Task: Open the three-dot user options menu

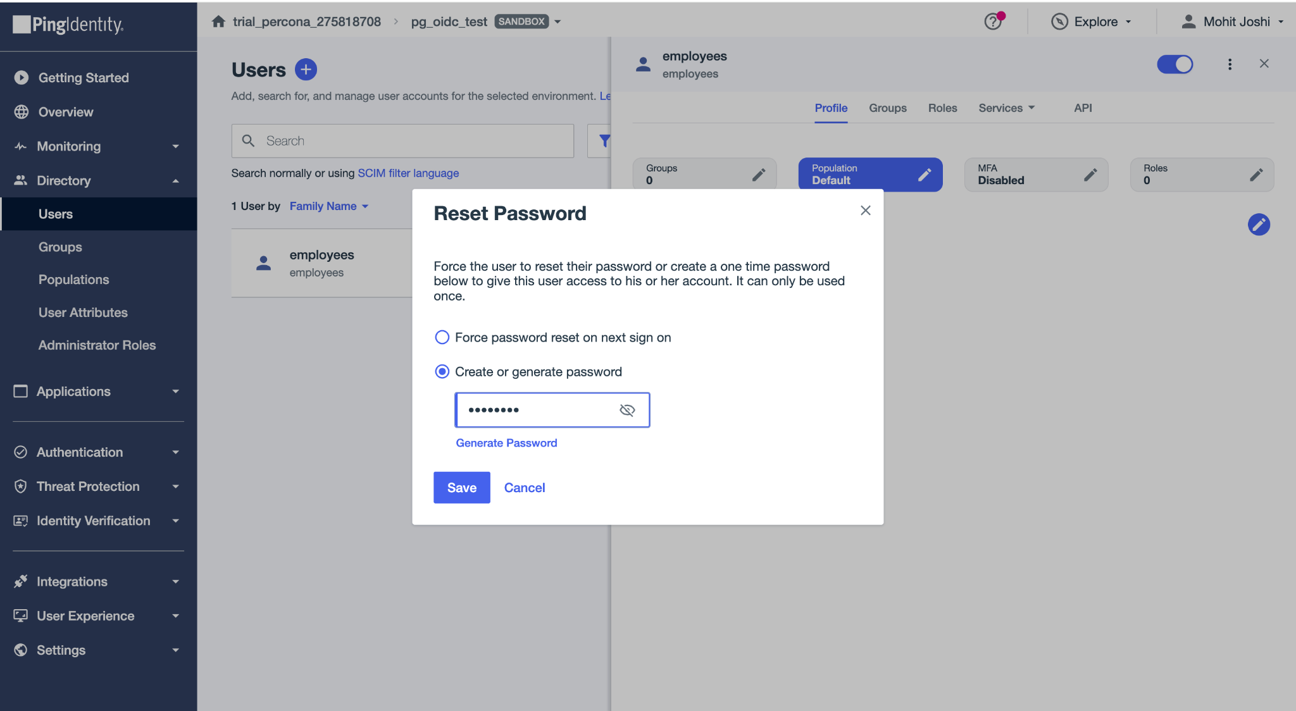Action: click(x=1230, y=64)
